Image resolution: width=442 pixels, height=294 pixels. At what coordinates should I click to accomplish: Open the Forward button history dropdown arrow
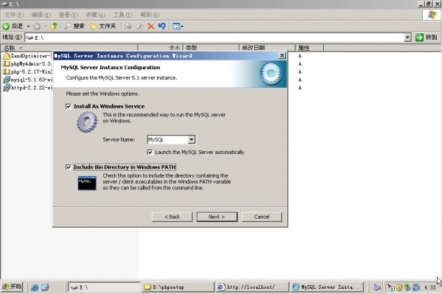[46, 27]
